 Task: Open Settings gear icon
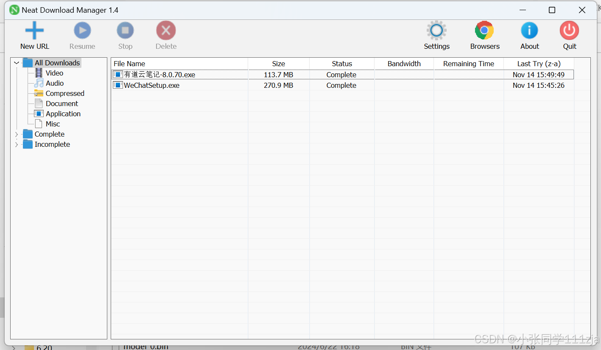click(436, 31)
